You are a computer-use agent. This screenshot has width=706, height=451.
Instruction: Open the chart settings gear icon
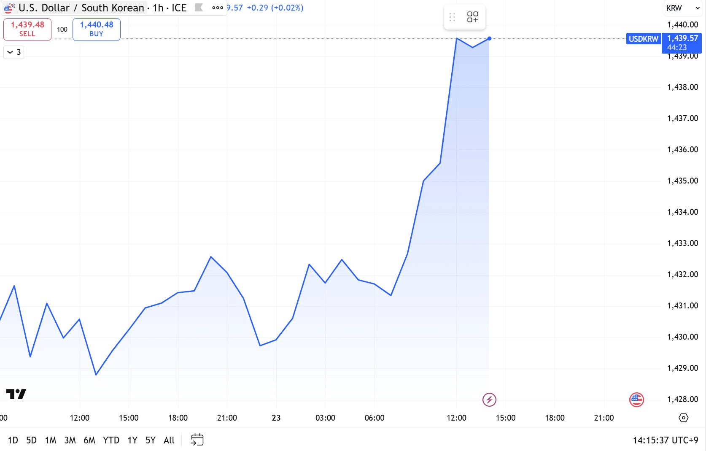click(x=683, y=418)
